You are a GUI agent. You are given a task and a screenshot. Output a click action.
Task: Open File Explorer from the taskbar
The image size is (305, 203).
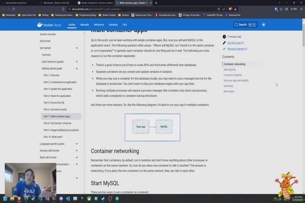(x=12, y=198)
